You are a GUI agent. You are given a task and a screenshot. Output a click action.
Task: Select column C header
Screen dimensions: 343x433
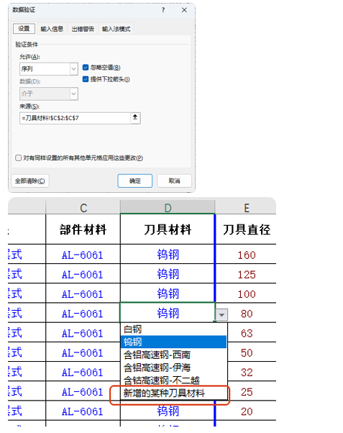(83, 208)
